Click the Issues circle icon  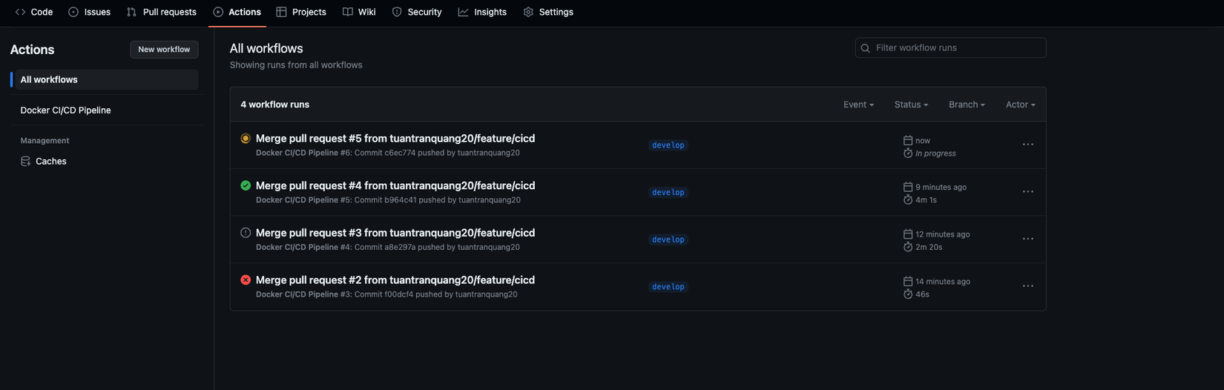pos(73,12)
